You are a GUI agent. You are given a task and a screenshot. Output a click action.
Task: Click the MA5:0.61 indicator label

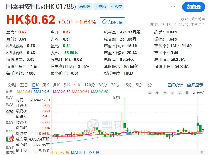[24, 92]
